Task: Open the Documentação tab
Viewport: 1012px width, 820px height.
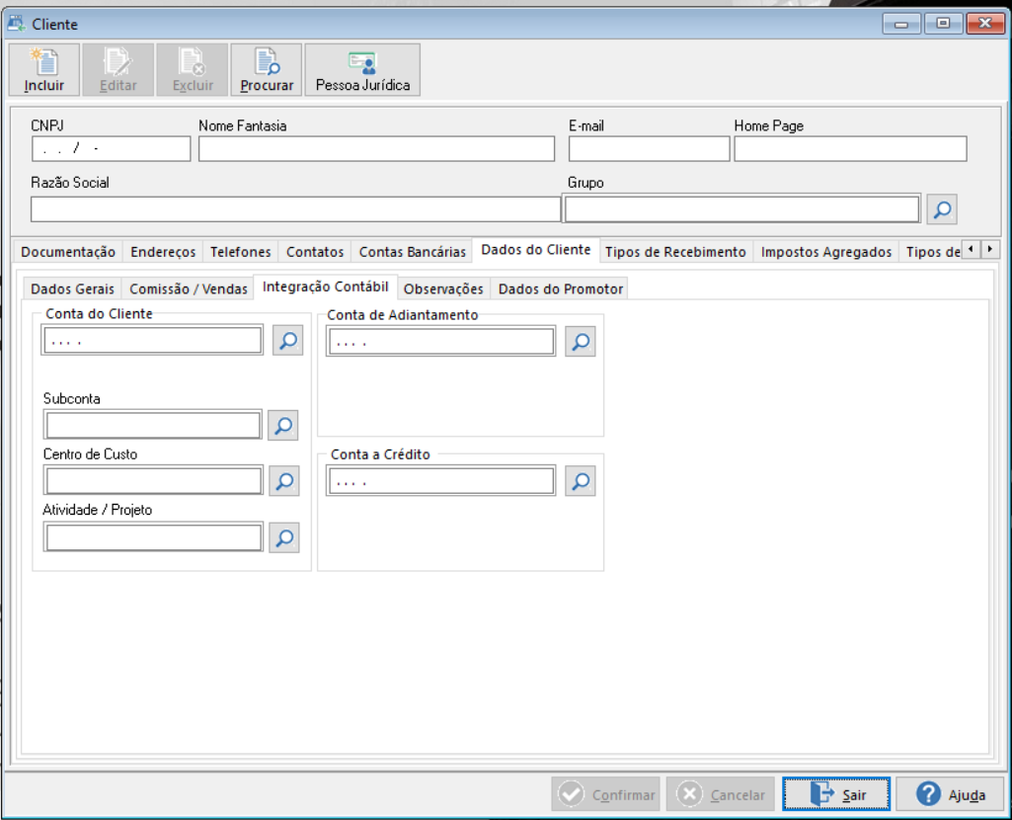Action: [68, 252]
